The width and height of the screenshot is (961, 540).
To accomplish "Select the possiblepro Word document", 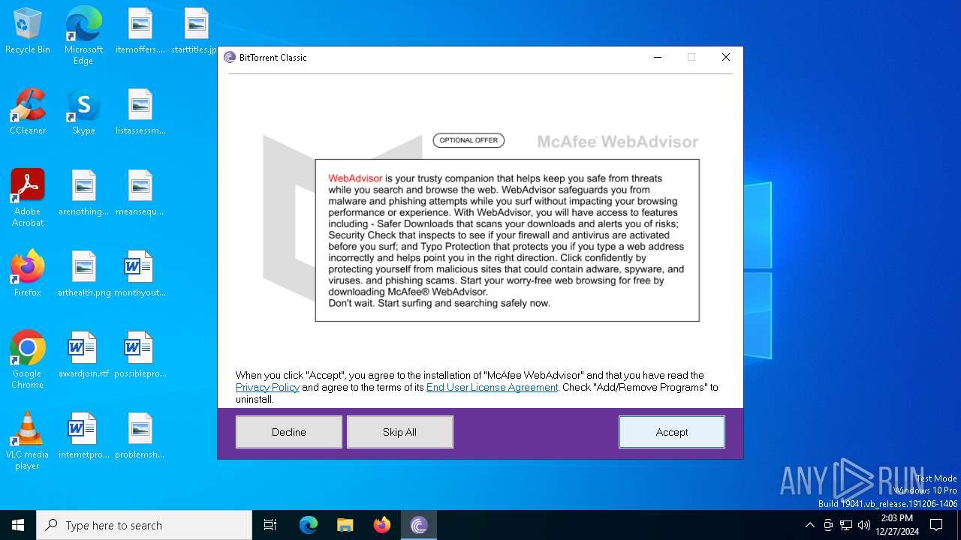I will pyautogui.click(x=140, y=355).
